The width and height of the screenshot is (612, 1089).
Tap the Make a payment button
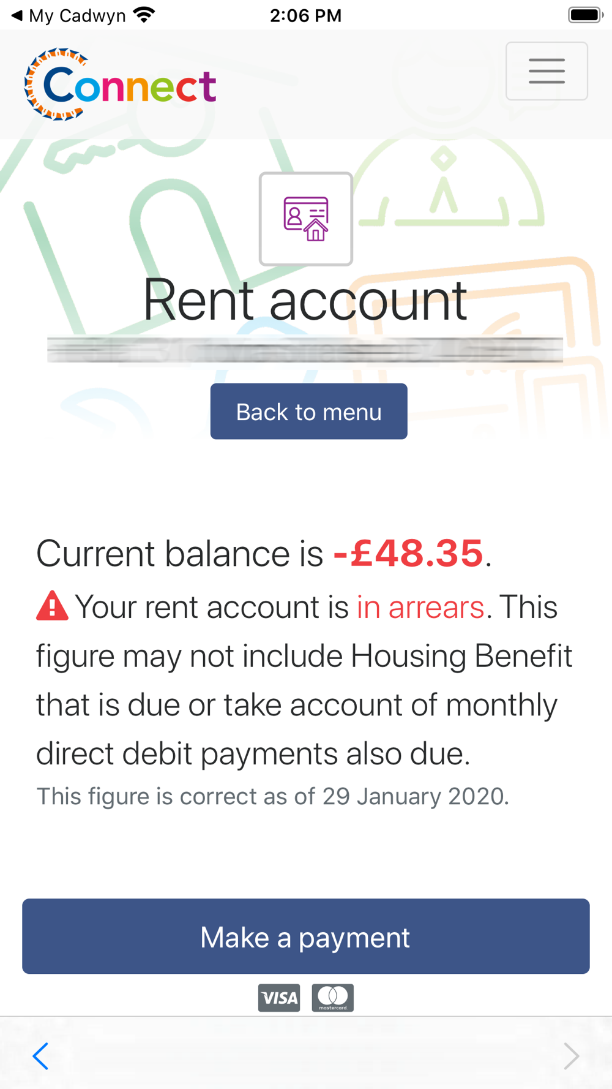tap(306, 936)
